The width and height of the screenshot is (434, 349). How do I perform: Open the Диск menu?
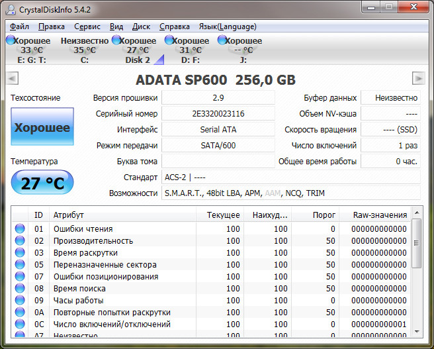[x=141, y=26]
